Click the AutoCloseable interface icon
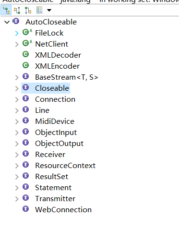The width and height of the screenshot is (179, 230). pos(16,21)
